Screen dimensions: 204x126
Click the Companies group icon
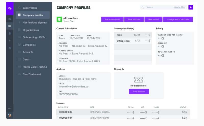[19, 45]
